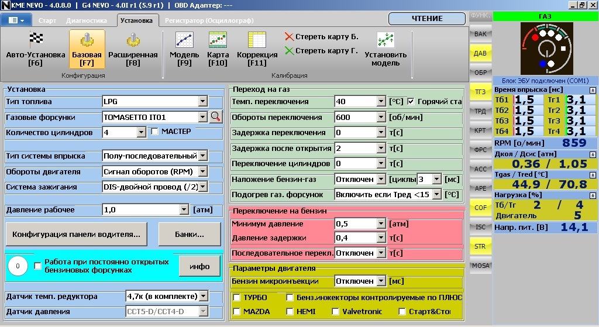Open Обороты двигателя dropdown
The width and height of the screenshot is (599, 327).
pos(203,171)
